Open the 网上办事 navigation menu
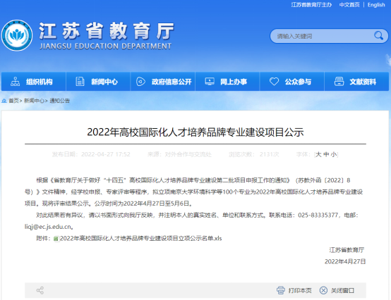The height and width of the screenshot is (300, 391). (x=227, y=82)
